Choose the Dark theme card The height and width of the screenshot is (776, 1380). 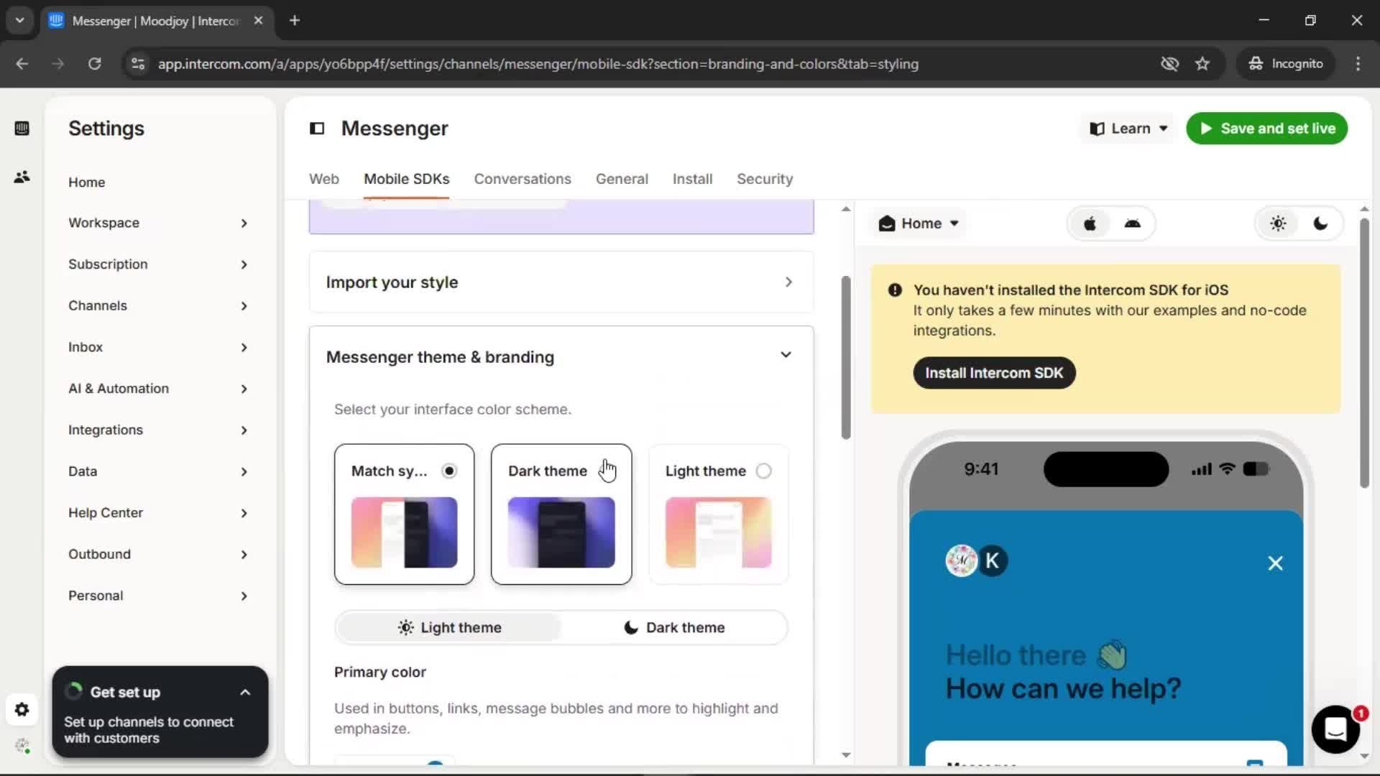(561, 514)
